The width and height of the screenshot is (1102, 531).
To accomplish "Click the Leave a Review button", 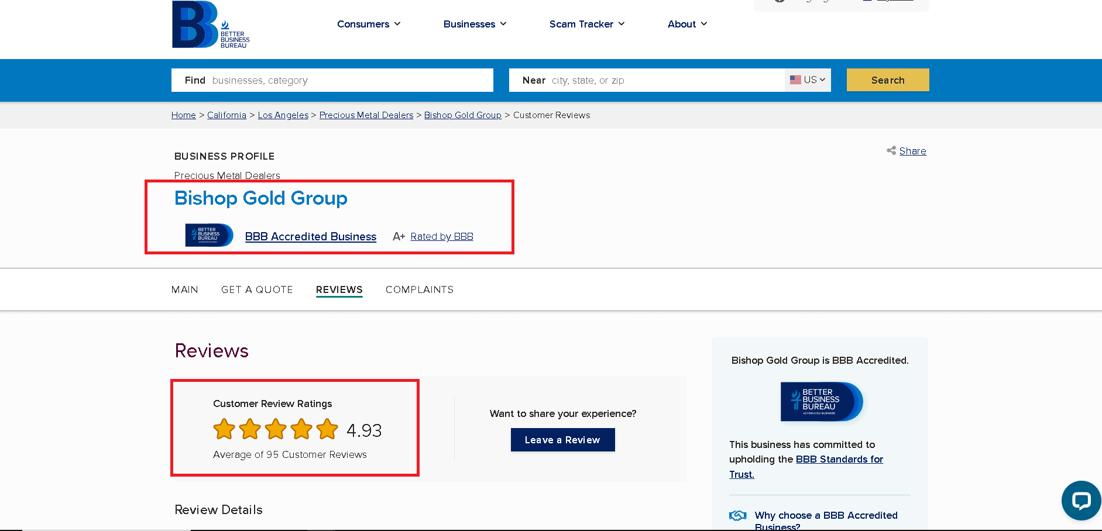I will tap(562, 440).
